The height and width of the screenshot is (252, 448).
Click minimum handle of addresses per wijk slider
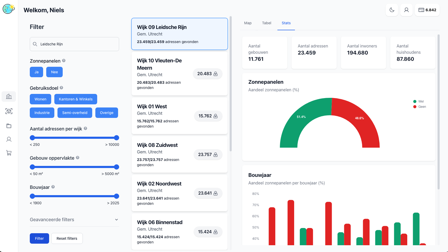point(32,138)
